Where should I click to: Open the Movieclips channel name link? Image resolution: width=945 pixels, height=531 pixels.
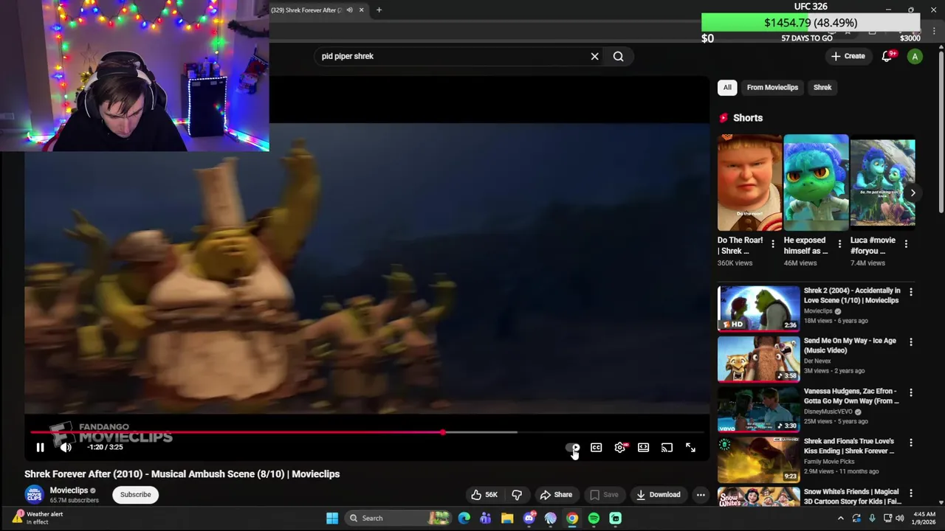point(69,490)
